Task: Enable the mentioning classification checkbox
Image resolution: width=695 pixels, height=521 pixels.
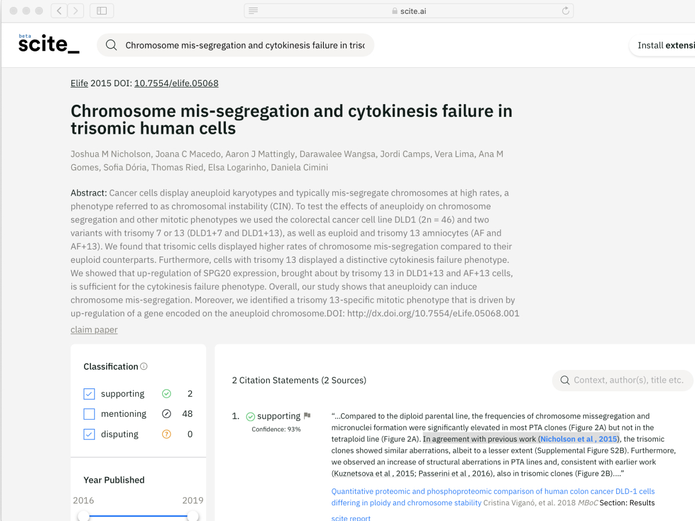Action: [x=89, y=414]
